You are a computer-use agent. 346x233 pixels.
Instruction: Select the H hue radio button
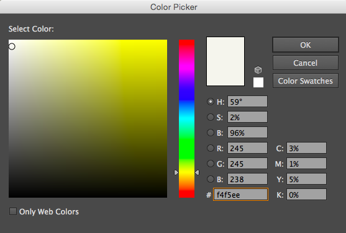point(211,102)
